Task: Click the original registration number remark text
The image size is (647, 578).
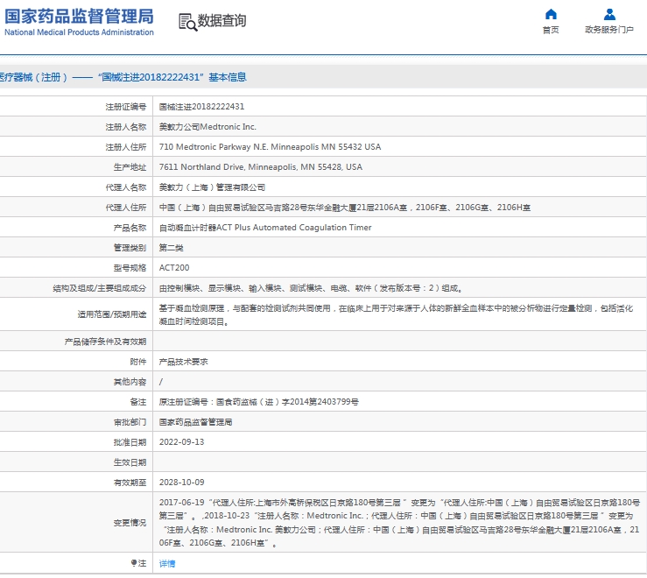Action: (259, 402)
